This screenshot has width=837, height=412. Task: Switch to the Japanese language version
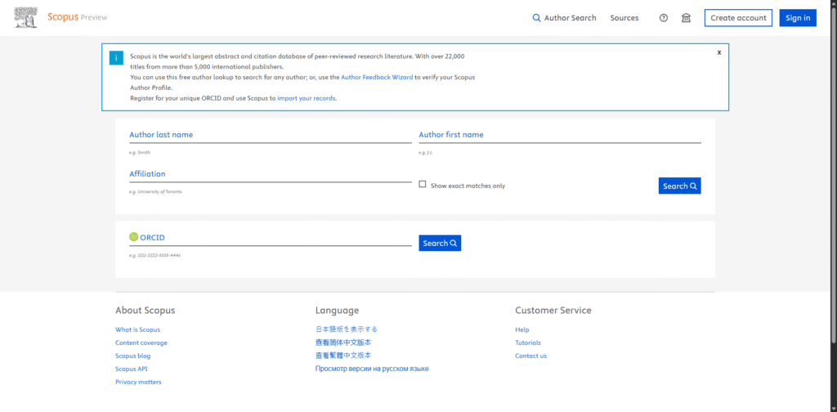(347, 329)
